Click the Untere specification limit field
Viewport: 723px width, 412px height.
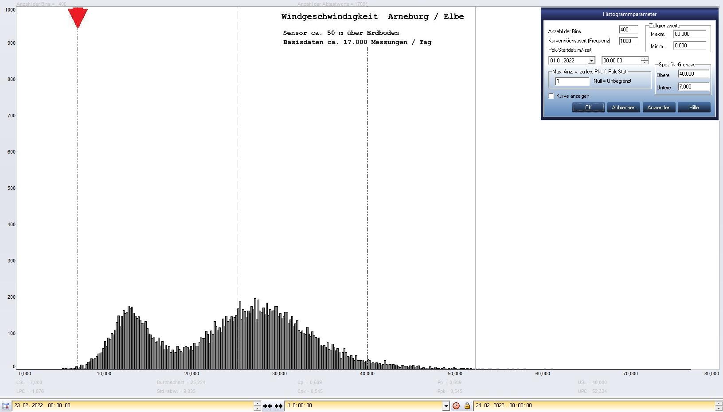coord(693,87)
